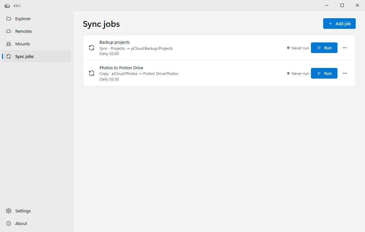Open more options for Backup projects
Screen dimensions: 365x232
click(345, 48)
